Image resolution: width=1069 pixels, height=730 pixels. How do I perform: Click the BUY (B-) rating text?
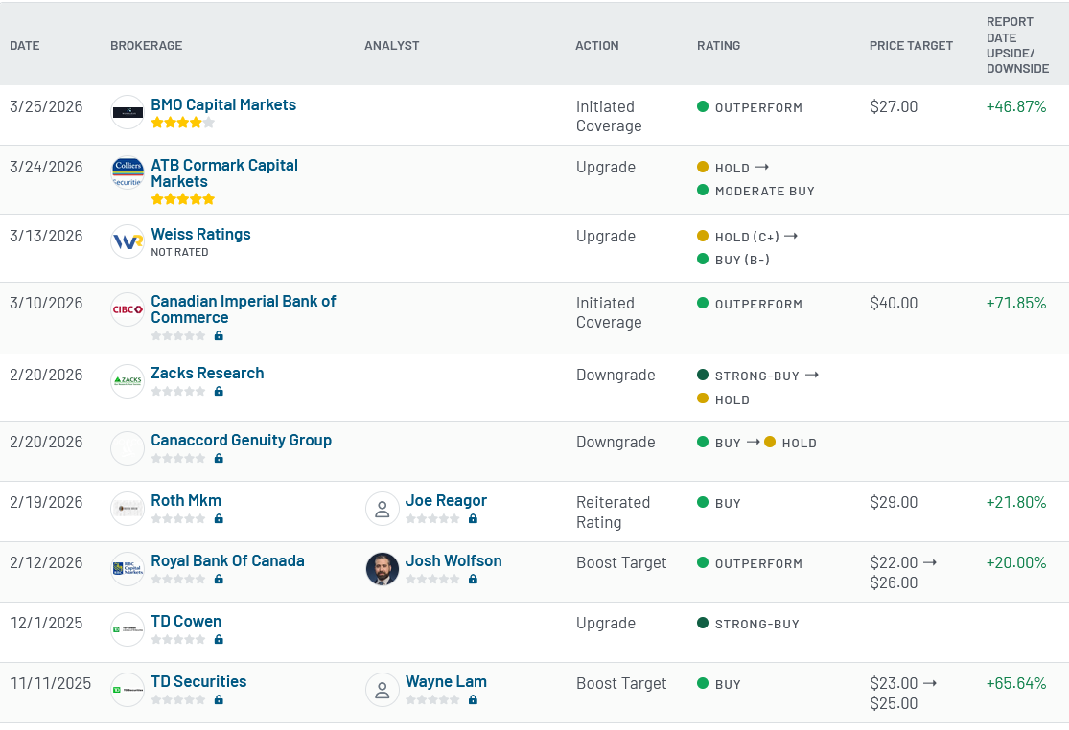pyautogui.click(x=742, y=261)
